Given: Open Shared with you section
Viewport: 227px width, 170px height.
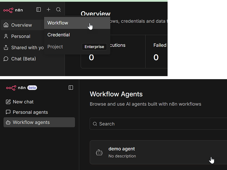Looking at the screenshot, I should (x=27, y=48).
